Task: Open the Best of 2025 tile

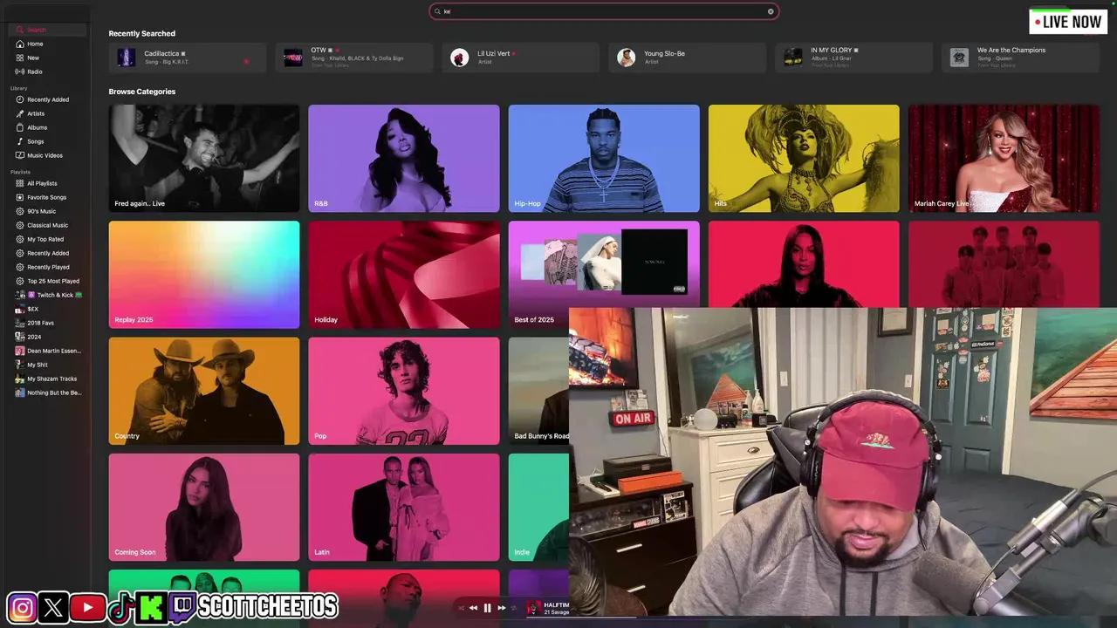Action: click(x=604, y=264)
